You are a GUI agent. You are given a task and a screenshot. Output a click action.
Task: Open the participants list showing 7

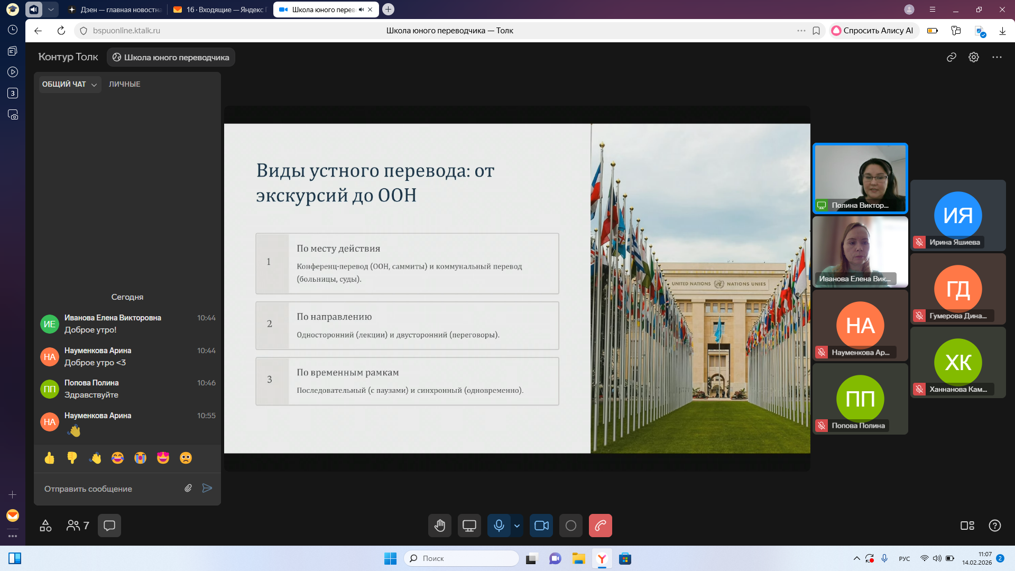click(x=78, y=526)
